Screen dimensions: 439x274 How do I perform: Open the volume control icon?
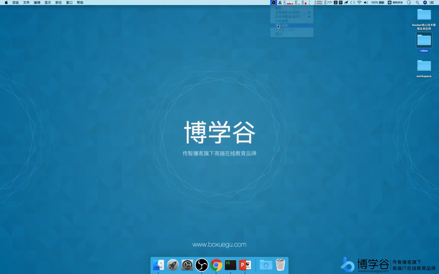click(366, 3)
